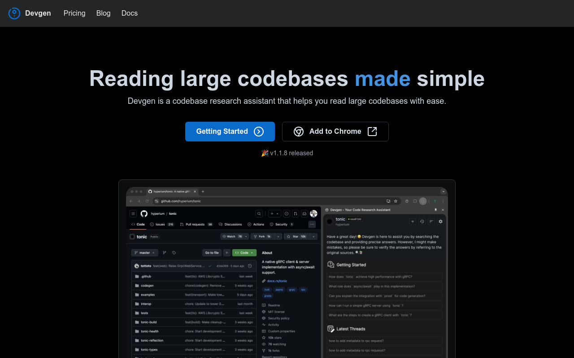Click the add file plus button
The width and height of the screenshot is (574, 358).
(227, 253)
